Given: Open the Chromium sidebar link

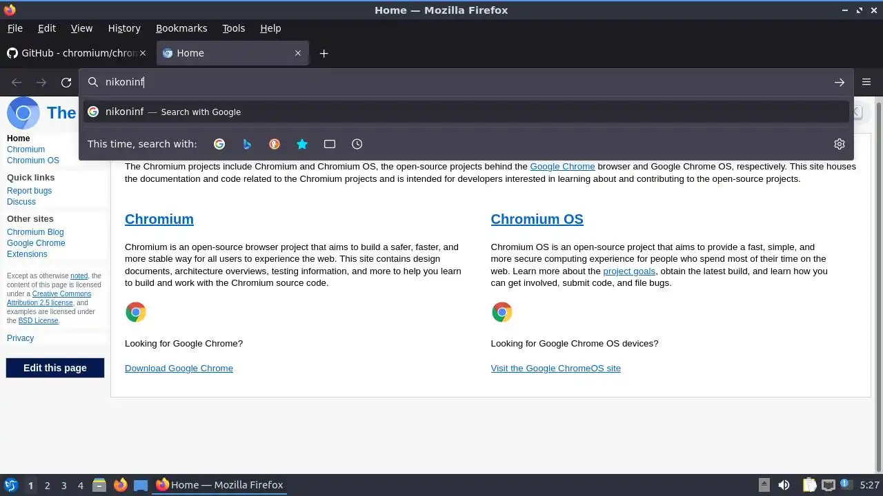Looking at the screenshot, I should click(x=26, y=149).
